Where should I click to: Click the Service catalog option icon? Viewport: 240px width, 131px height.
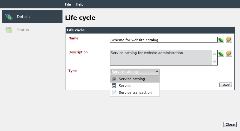(114, 79)
